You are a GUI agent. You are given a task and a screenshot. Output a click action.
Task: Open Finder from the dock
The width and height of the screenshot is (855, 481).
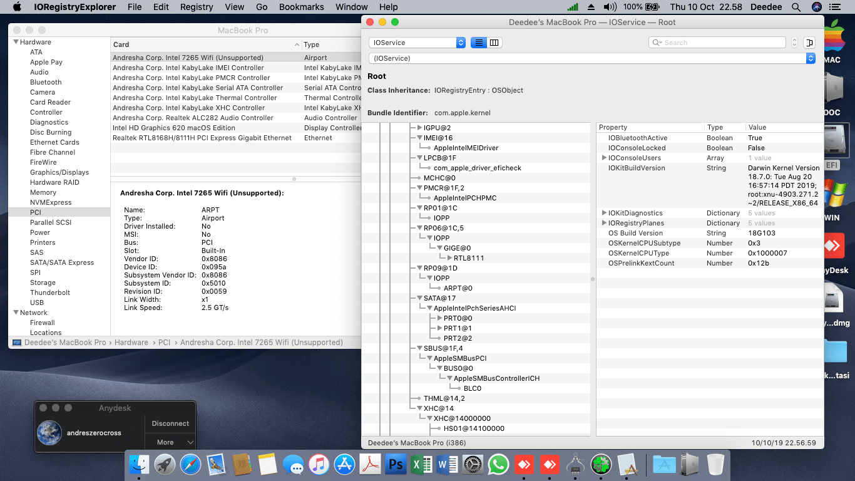(139, 464)
